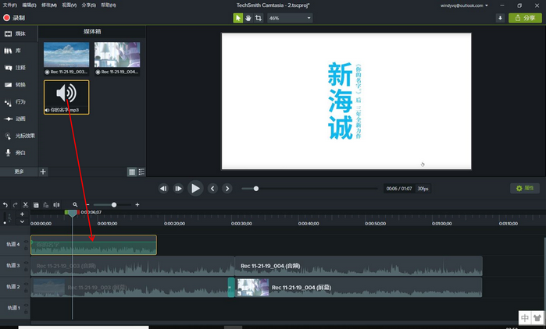
Task: Switch media bin to thumbnail grid view
Action: point(132,172)
